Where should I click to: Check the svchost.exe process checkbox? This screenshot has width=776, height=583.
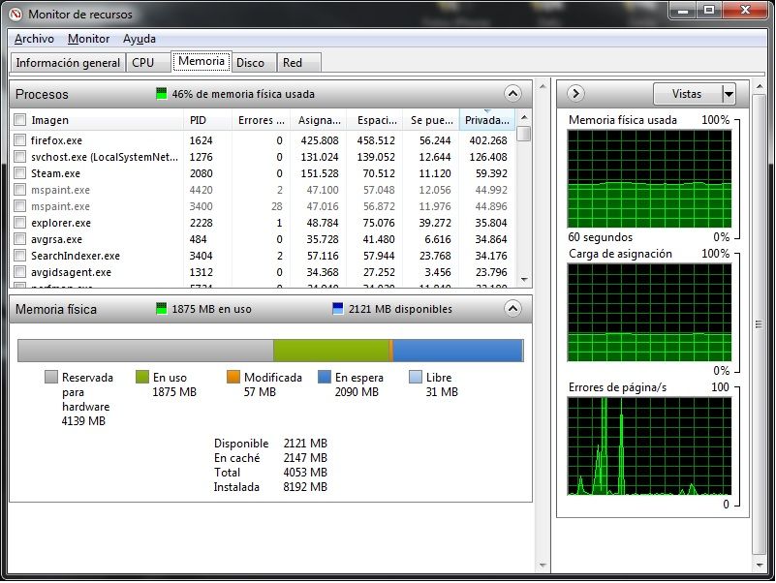tap(19, 157)
